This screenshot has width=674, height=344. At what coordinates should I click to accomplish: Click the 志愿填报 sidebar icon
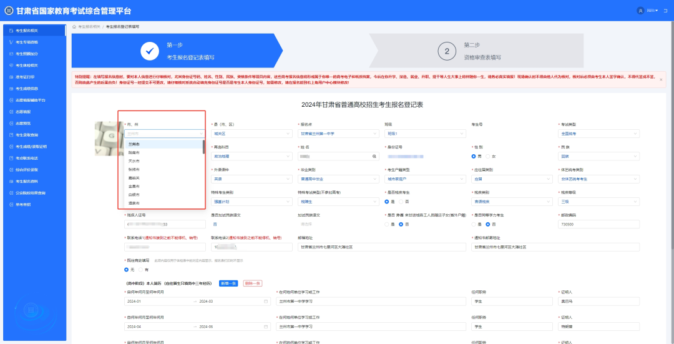[x=11, y=111]
